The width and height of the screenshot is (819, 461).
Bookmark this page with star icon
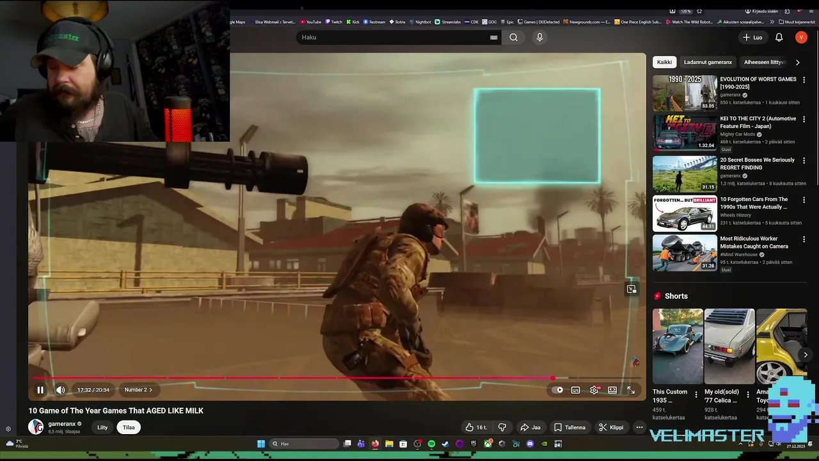coord(699,11)
